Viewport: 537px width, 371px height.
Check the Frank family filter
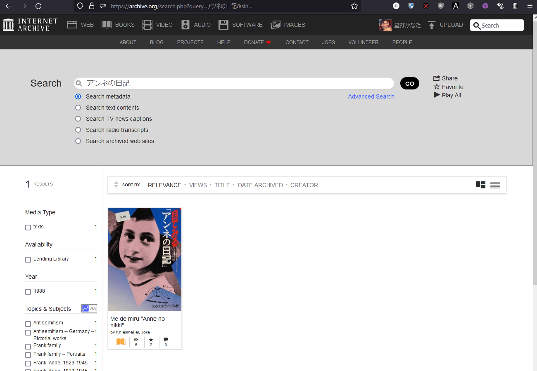coord(28,347)
